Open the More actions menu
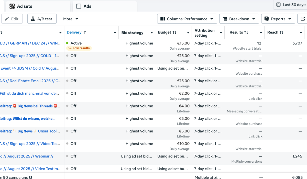This screenshot has width=307, height=179. pyautogui.click(x=71, y=19)
